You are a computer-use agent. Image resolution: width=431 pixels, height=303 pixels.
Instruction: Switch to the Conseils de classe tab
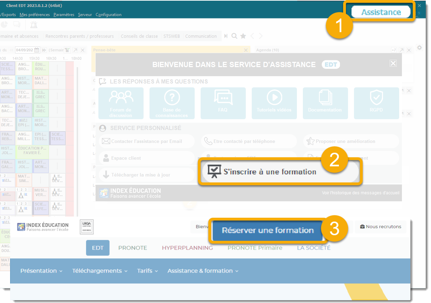click(x=139, y=36)
